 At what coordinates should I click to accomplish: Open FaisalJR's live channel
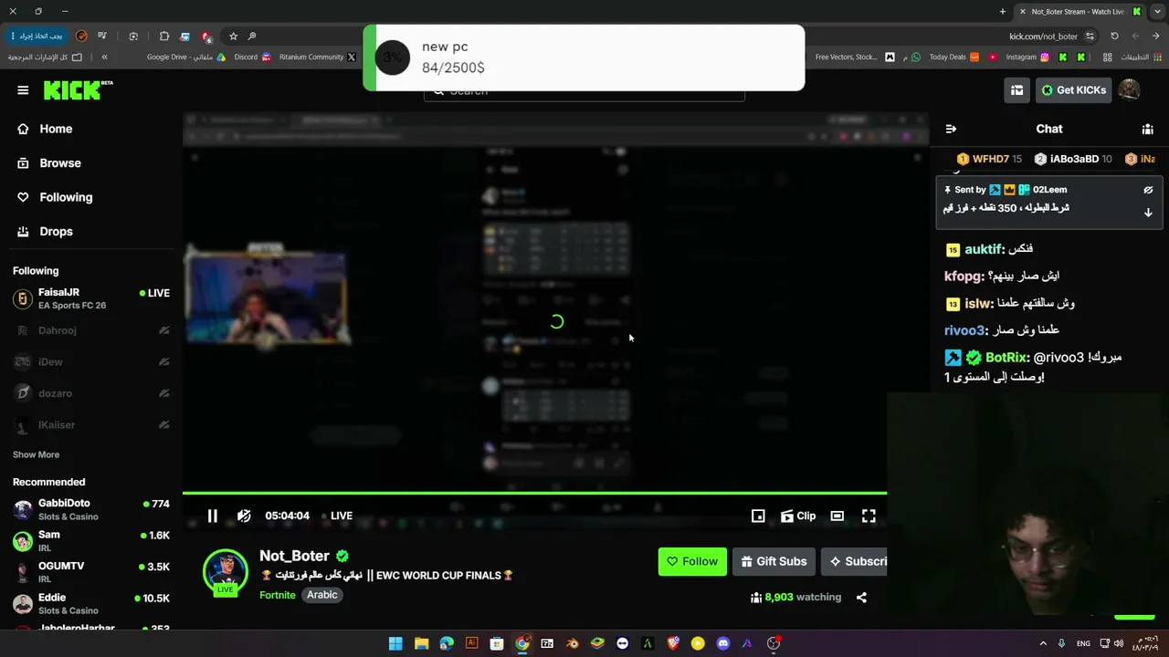91,298
